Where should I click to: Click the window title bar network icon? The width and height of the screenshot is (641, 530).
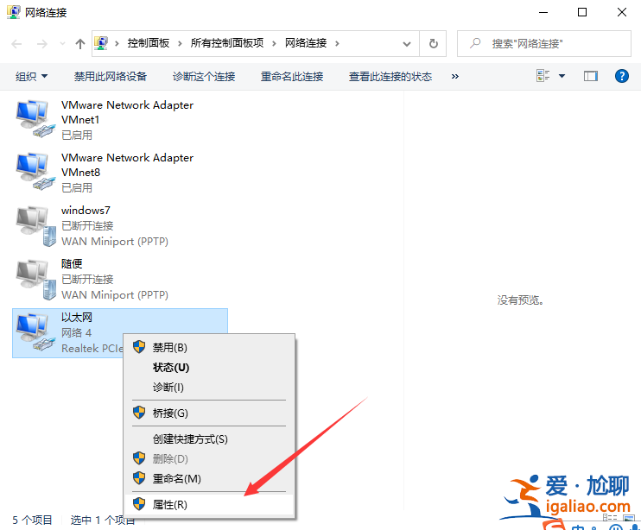(x=13, y=12)
